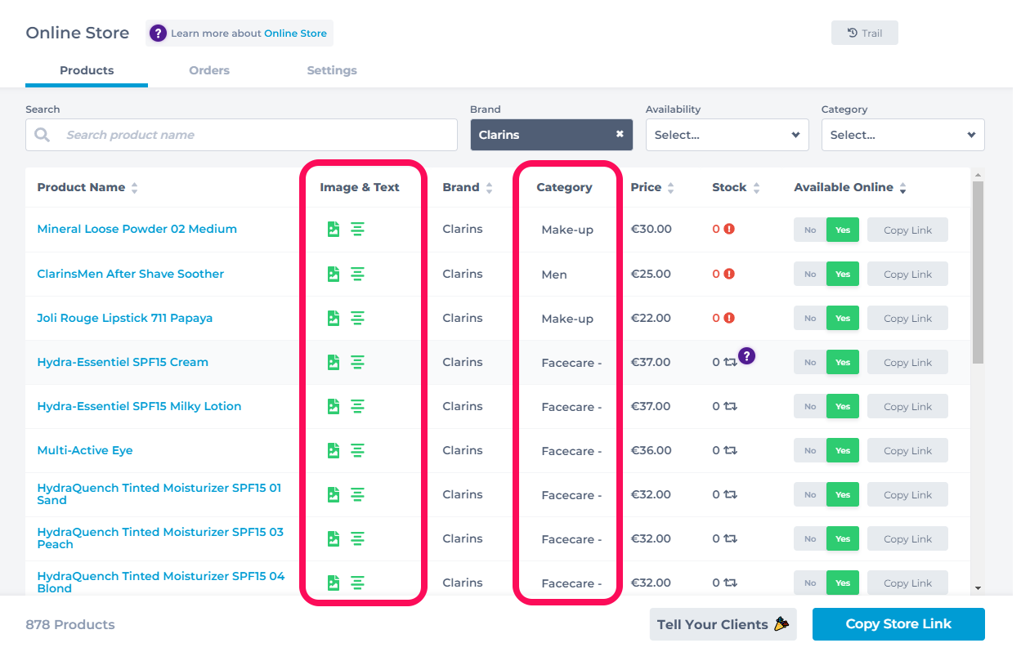Click text icon for Mineral Loose Powder 02 Medium

pos(357,229)
